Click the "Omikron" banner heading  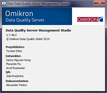pyautogui.click(x=19, y=13)
